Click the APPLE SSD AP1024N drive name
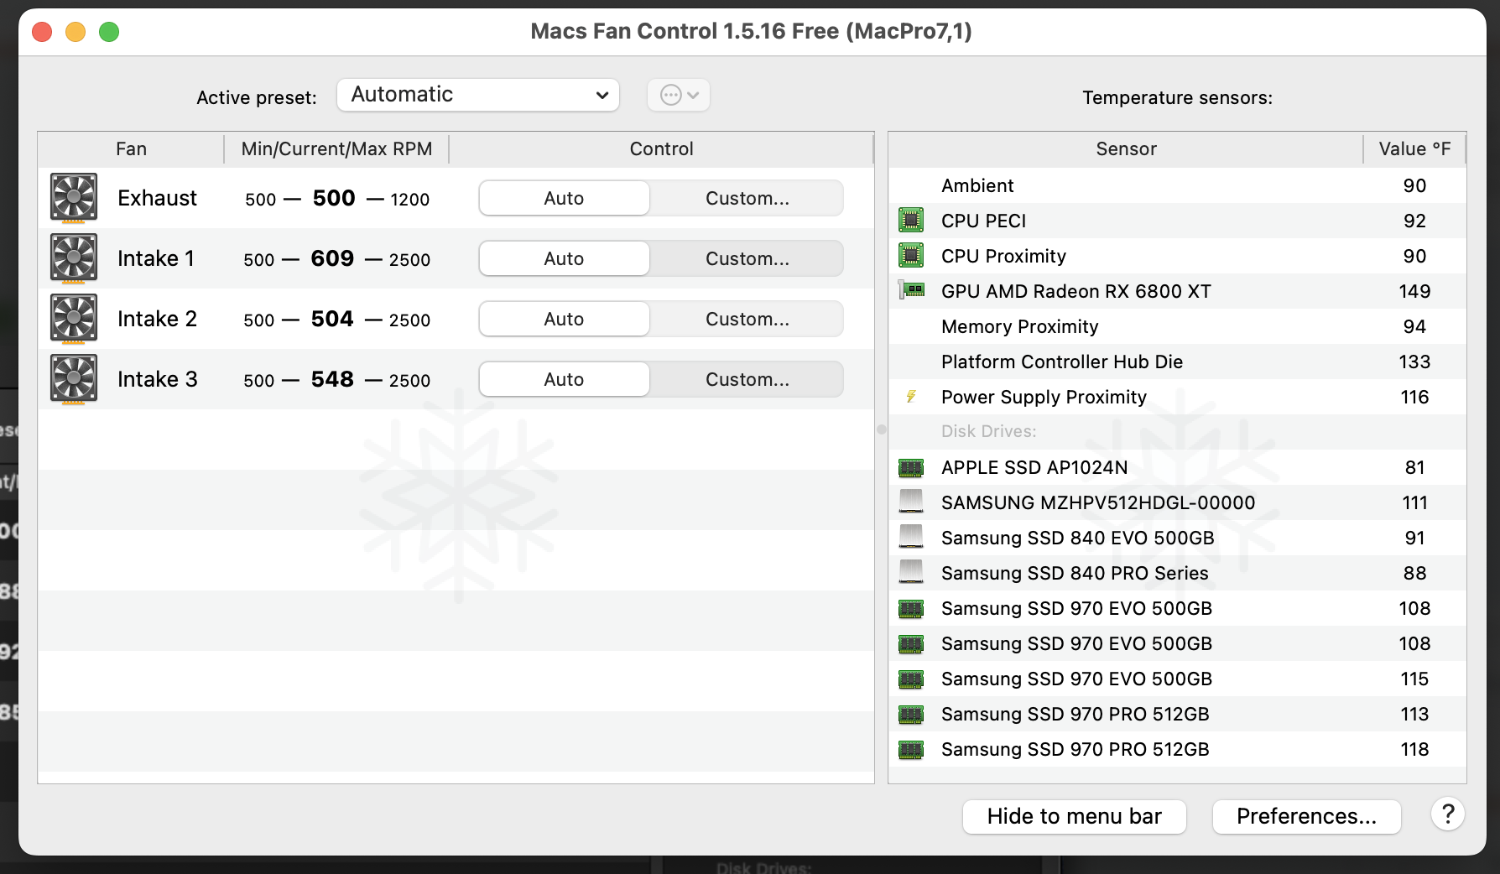This screenshot has height=874, width=1500. pos(1034,467)
